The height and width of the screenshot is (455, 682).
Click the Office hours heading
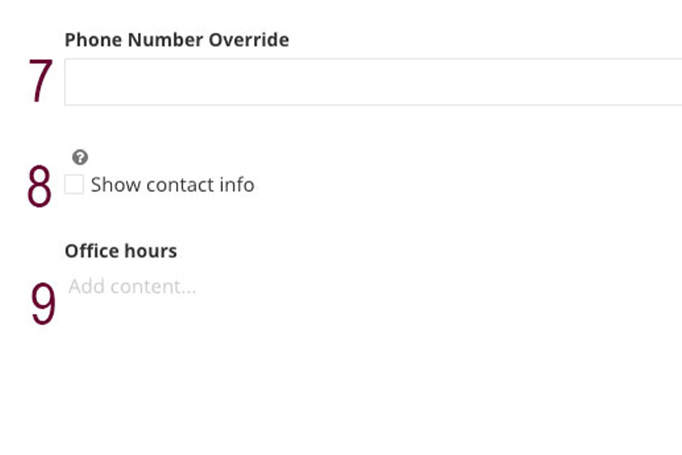[121, 251]
